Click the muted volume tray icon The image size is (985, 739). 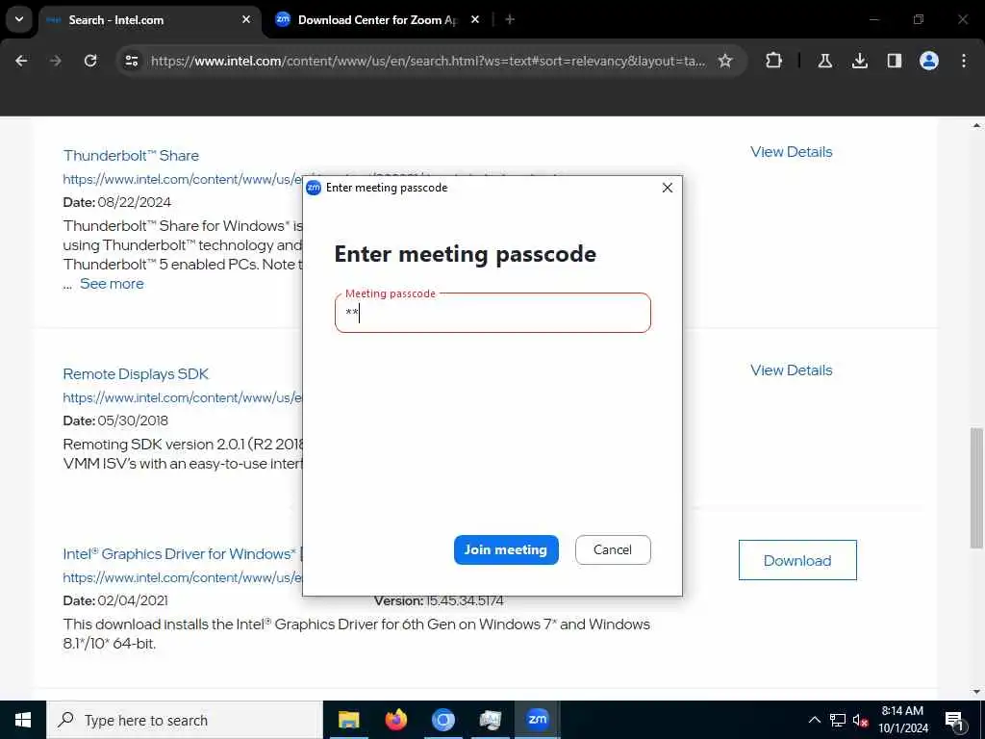861,720
